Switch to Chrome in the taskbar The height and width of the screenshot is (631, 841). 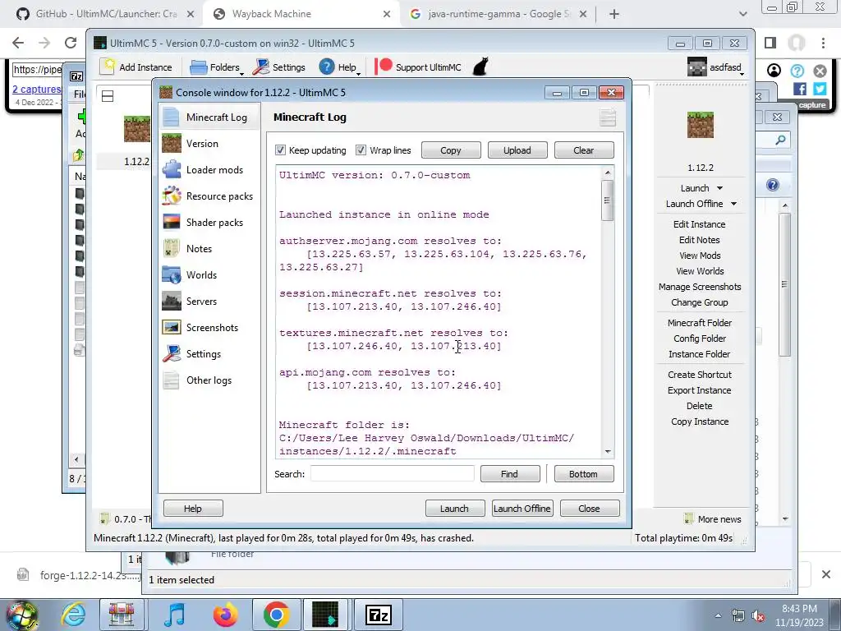coord(276,615)
